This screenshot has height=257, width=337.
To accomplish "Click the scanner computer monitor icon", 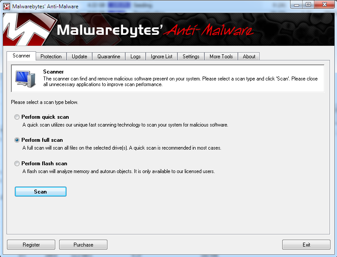I will click(x=25, y=79).
